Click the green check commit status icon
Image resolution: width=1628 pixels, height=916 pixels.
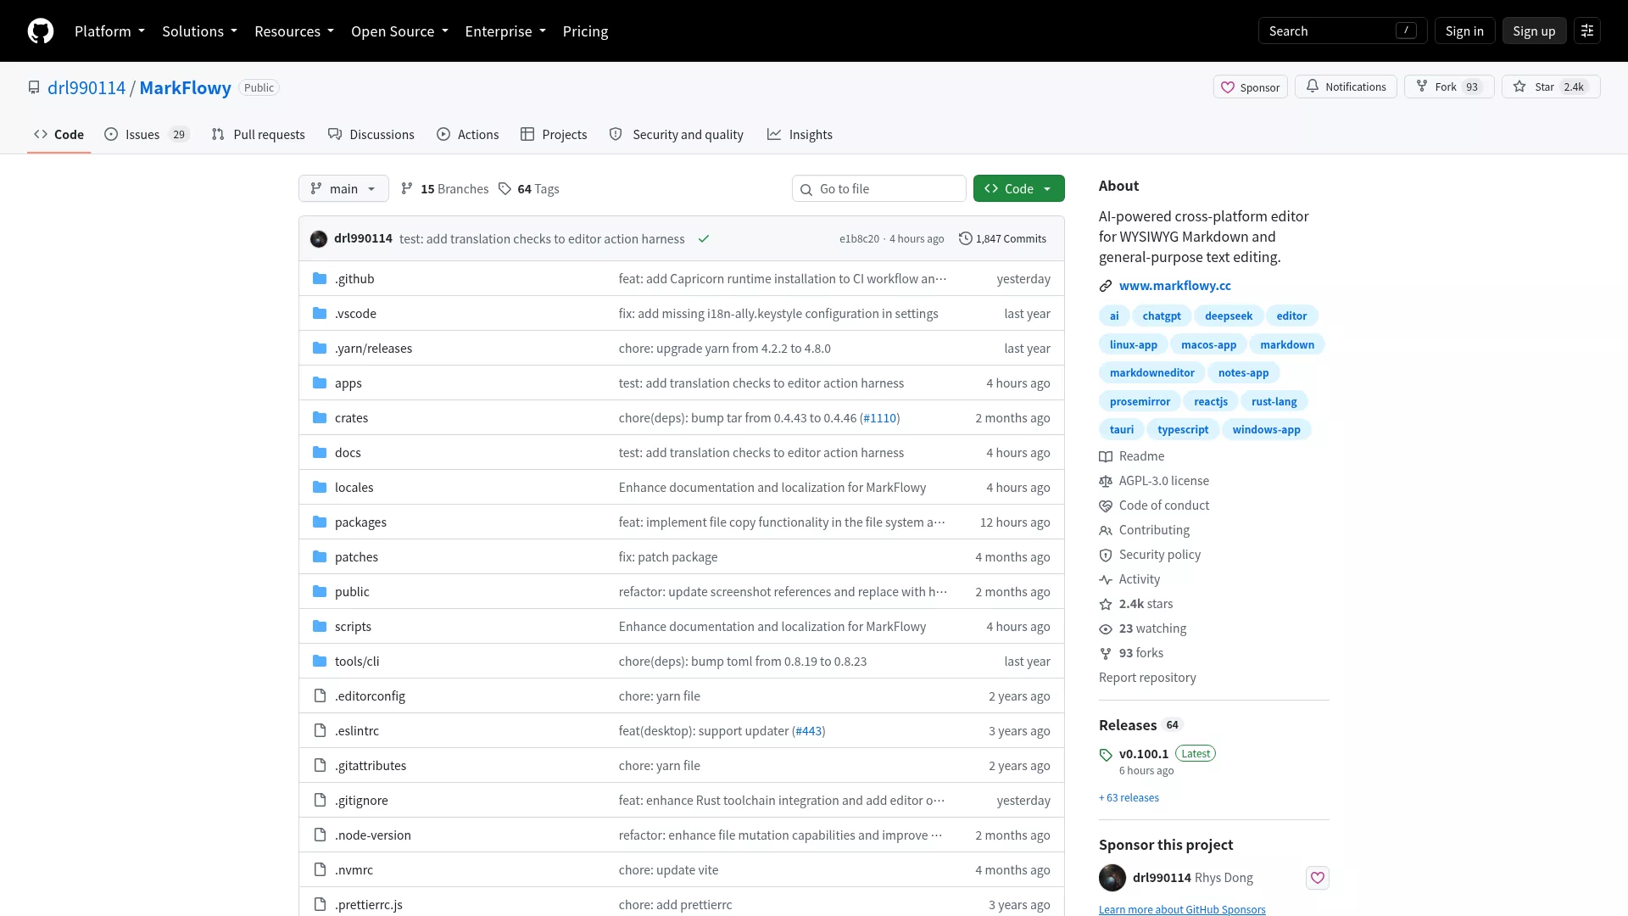pyautogui.click(x=704, y=239)
